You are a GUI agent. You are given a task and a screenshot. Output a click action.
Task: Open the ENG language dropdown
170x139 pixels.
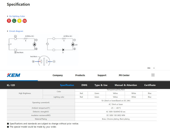[151, 68]
